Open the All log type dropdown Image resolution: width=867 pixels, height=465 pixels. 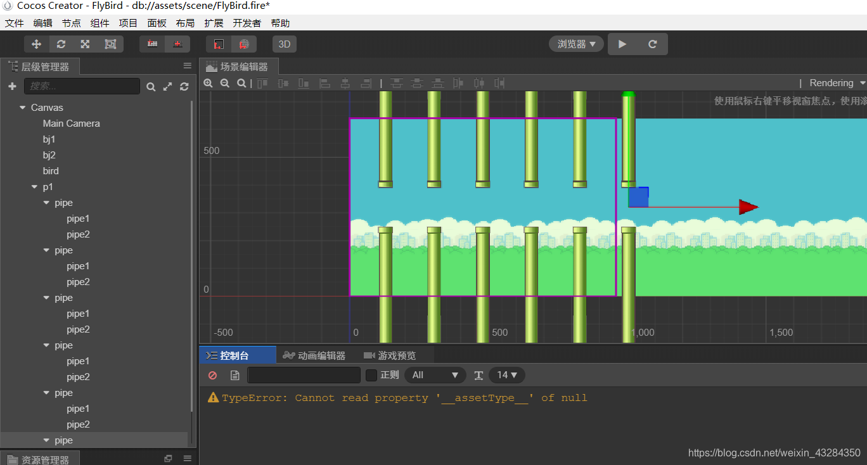(x=435, y=375)
